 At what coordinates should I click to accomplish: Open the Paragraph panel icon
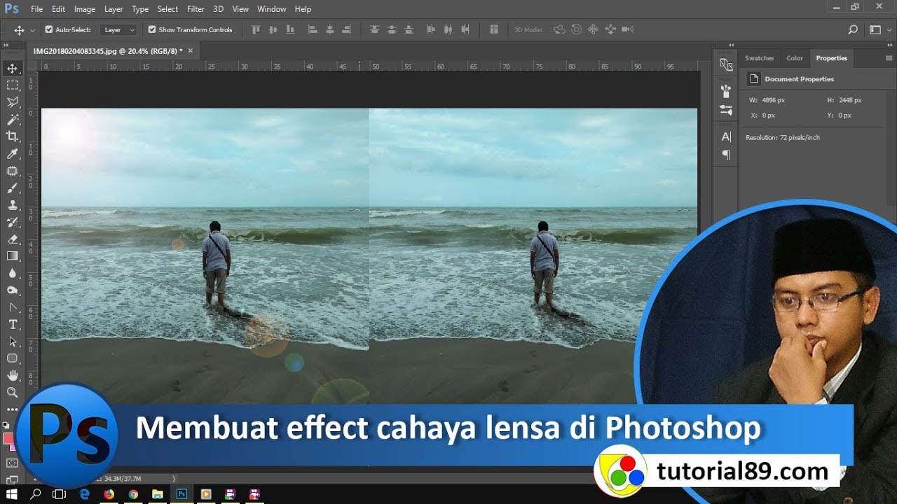pyautogui.click(x=726, y=155)
